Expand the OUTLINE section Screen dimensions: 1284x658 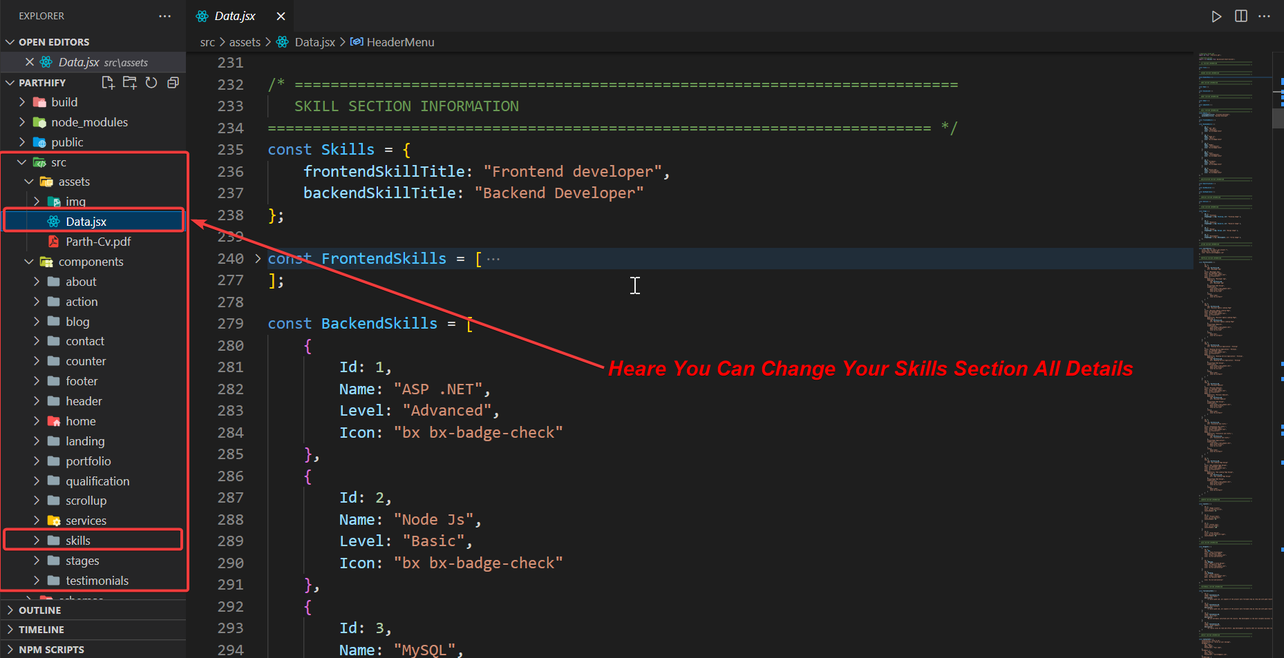40,610
